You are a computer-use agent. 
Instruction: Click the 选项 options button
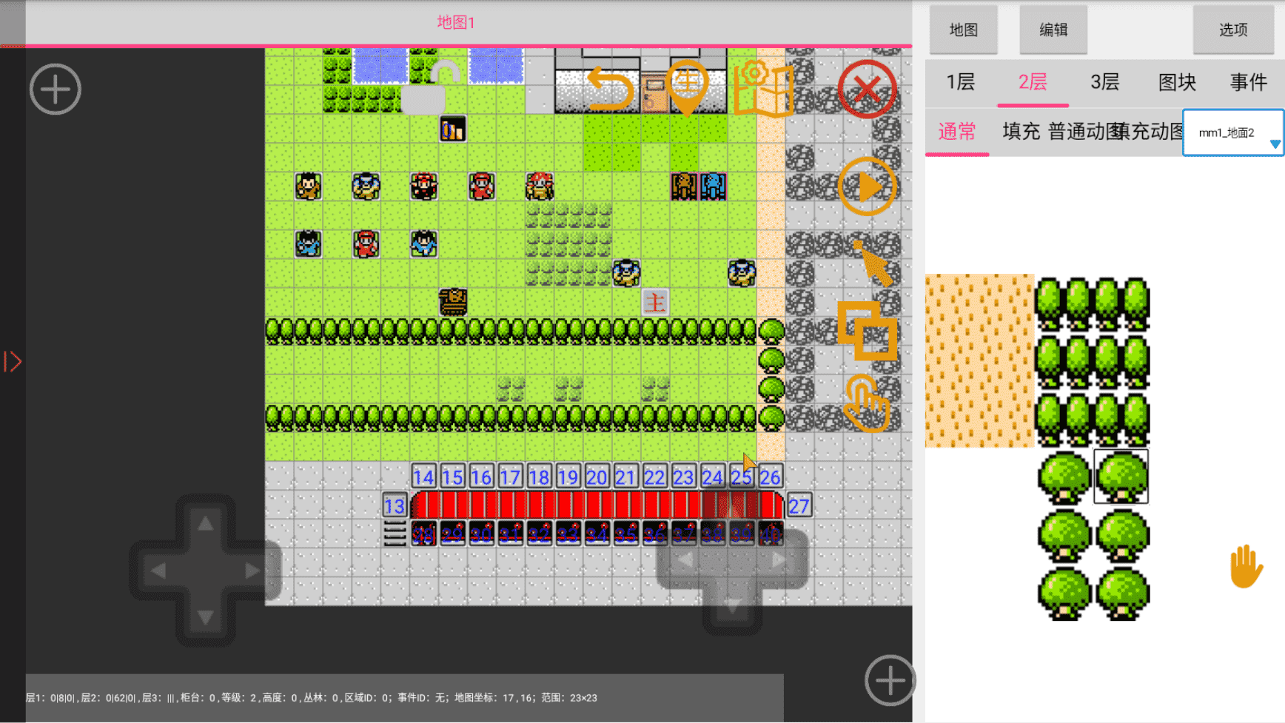(1233, 30)
